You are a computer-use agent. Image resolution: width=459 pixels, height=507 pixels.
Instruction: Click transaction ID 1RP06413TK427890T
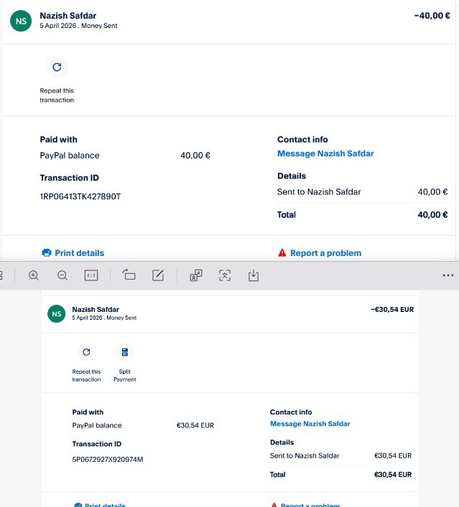[80, 196]
